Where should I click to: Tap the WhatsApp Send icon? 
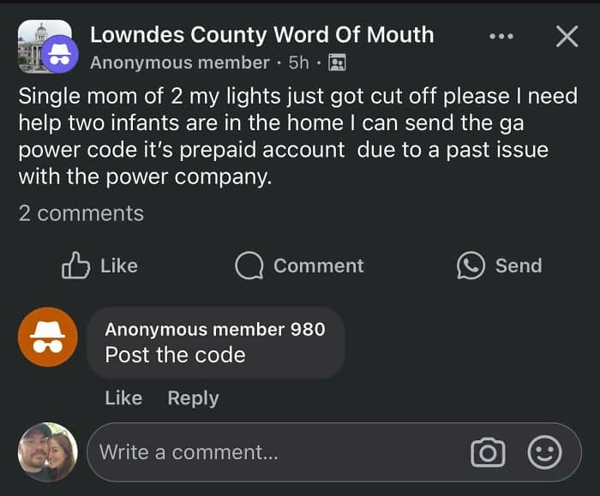pos(471,266)
